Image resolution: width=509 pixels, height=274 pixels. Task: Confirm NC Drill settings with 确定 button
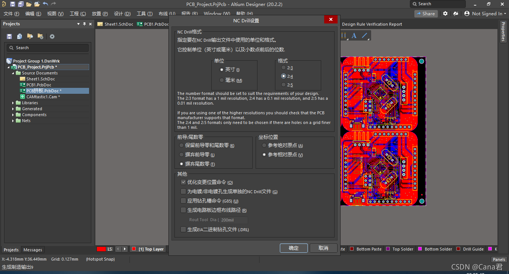coord(294,248)
